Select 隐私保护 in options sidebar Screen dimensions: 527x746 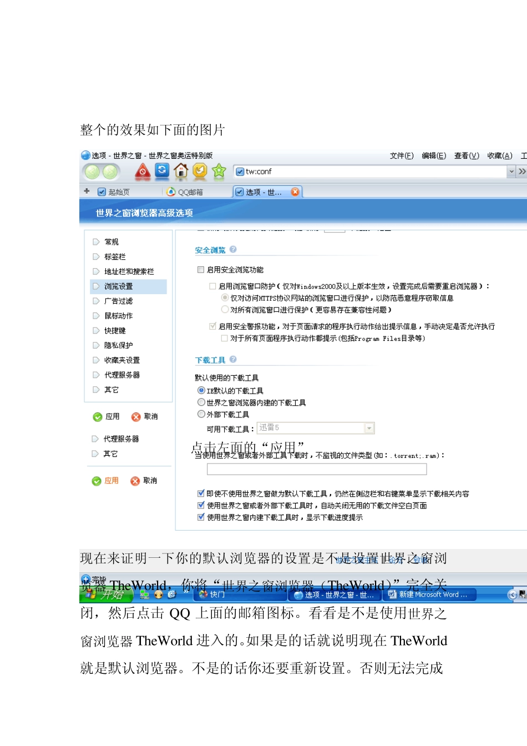(119, 345)
